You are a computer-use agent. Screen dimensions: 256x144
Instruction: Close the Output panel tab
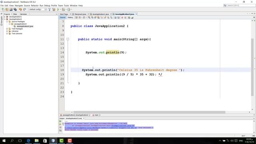coord(84,118)
